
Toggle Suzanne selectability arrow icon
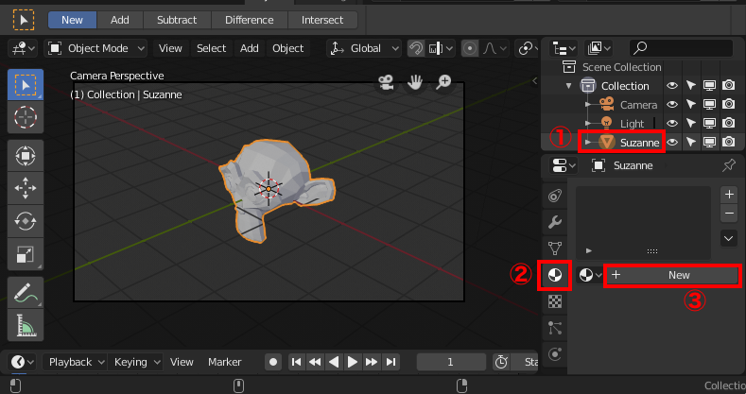click(x=691, y=142)
